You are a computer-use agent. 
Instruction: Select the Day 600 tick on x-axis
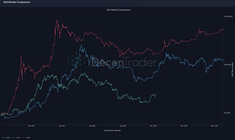point(92,126)
